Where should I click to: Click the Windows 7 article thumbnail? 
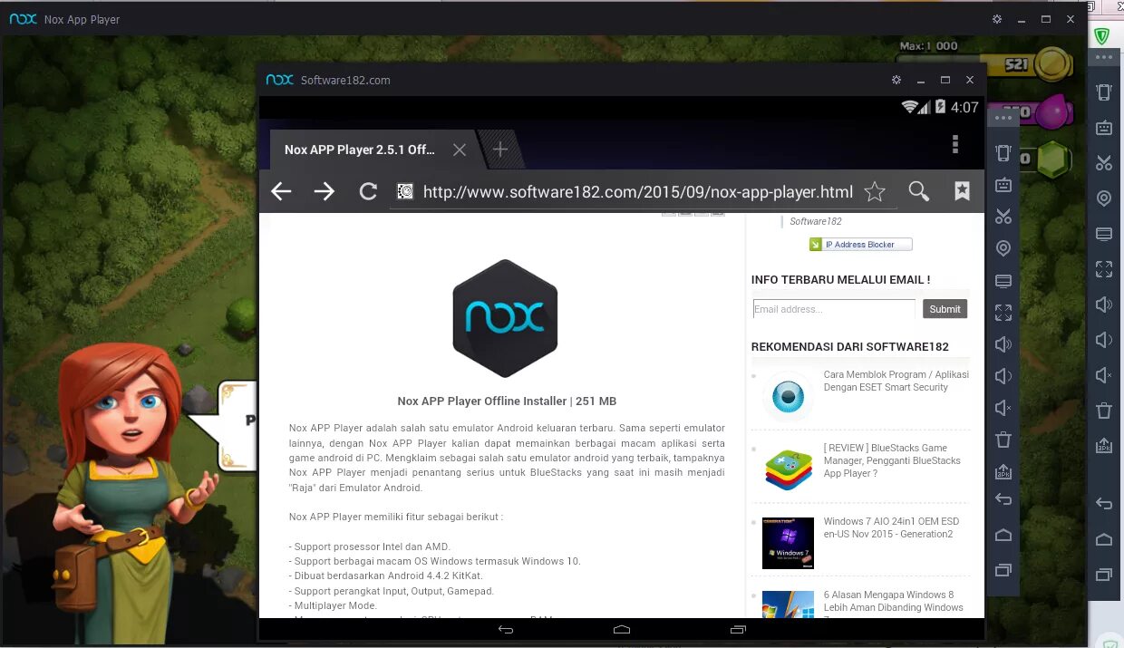pyautogui.click(x=788, y=543)
